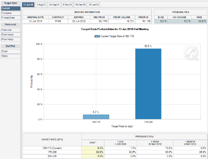Click the TARGET RATE (BPS) table header
The height and width of the screenshot is (159, 208).
point(52,140)
